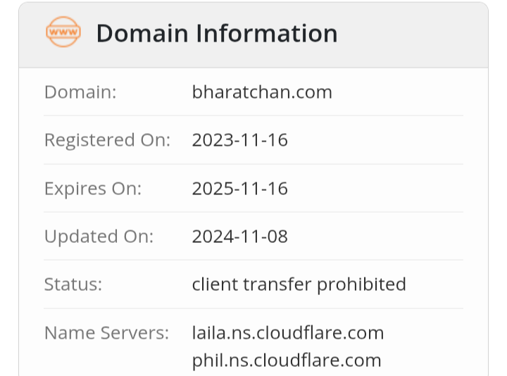Click the Registered On: label
Viewport: 507px width, 376px height.
click(x=107, y=140)
